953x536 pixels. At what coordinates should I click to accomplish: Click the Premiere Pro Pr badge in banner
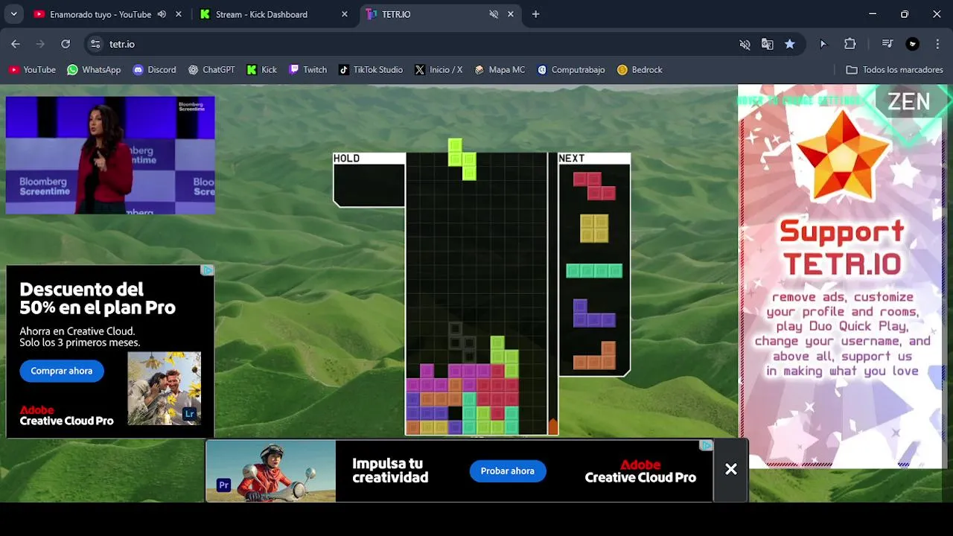(x=223, y=485)
